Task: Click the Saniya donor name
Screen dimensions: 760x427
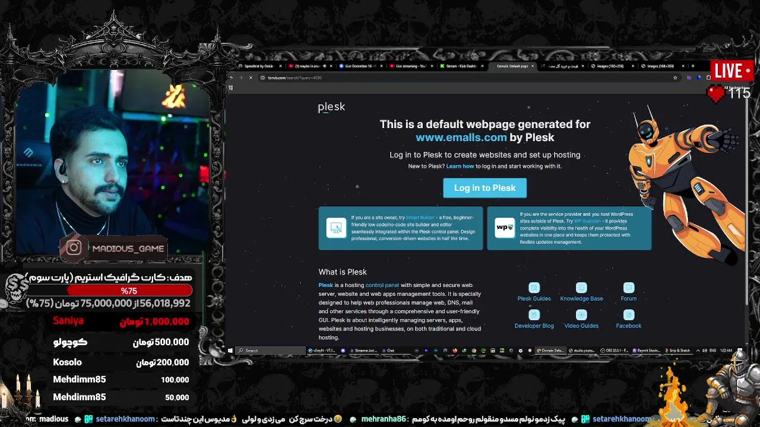Action: (68, 321)
